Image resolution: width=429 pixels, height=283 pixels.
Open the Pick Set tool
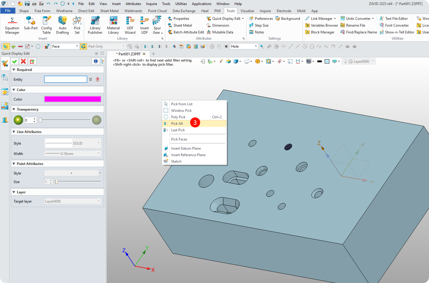77,25
